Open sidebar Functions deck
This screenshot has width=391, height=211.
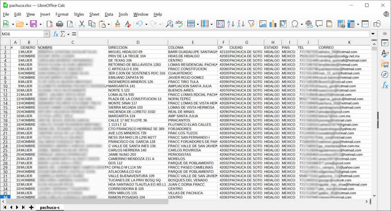[385, 85]
